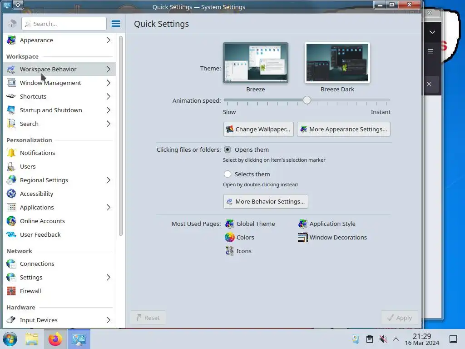Open the Connections entry
The width and height of the screenshot is (465, 349).
pyautogui.click(x=59, y=264)
